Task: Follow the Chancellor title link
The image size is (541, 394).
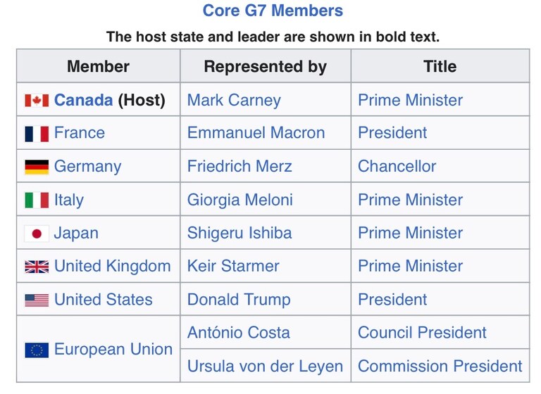Action: (x=397, y=167)
